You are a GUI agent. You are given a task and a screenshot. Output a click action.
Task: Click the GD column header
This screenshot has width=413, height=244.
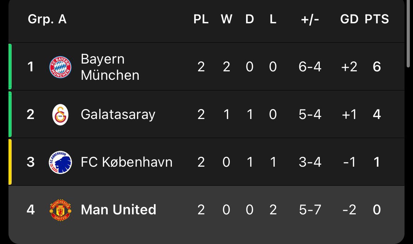(349, 19)
